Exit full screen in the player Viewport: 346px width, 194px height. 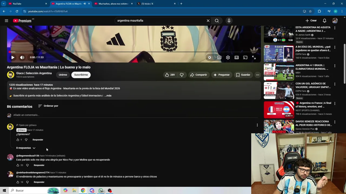pyautogui.click(x=254, y=57)
